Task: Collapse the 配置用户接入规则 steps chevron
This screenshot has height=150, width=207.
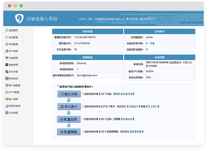Action: tap(58, 86)
